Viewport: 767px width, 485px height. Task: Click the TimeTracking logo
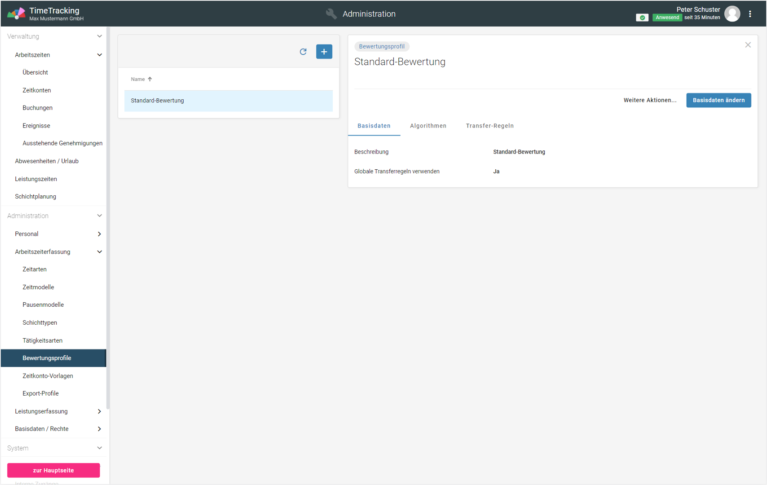coord(16,14)
